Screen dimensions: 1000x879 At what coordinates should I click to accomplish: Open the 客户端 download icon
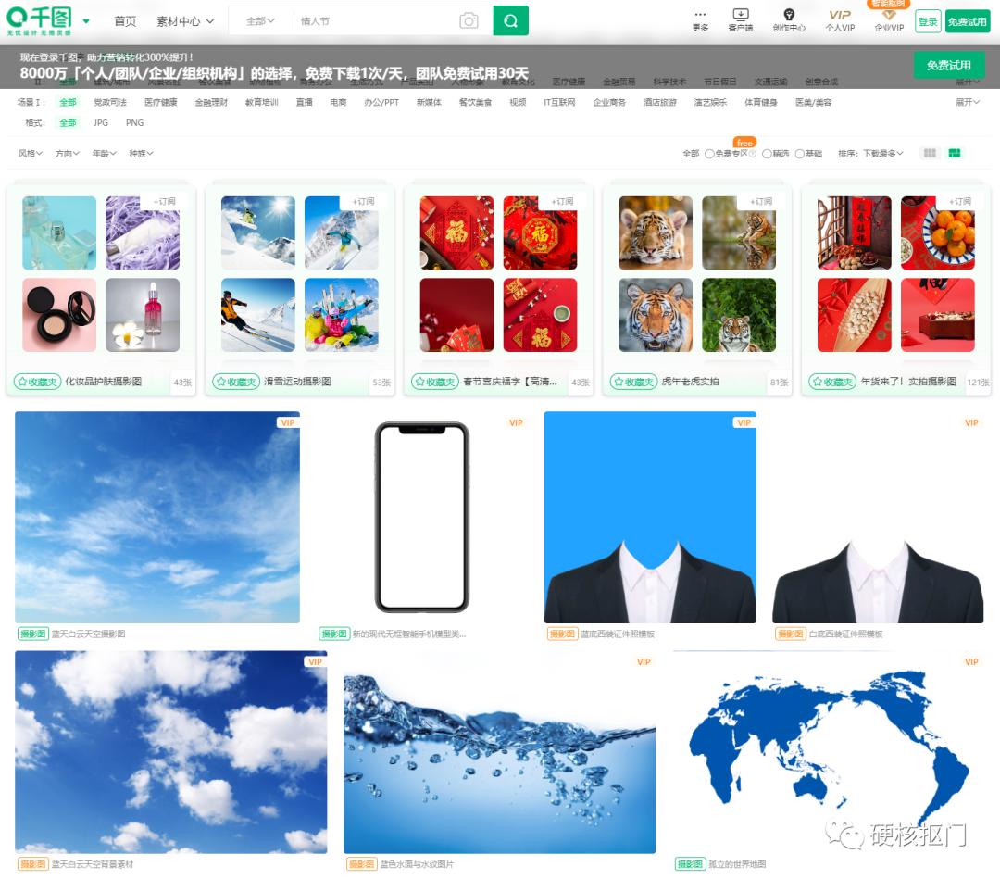point(741,20)
